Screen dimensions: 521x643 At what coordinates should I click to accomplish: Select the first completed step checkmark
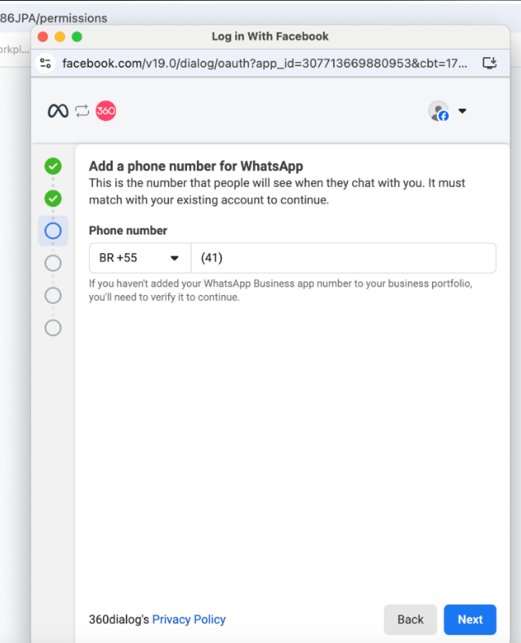(x=53, y=166)
